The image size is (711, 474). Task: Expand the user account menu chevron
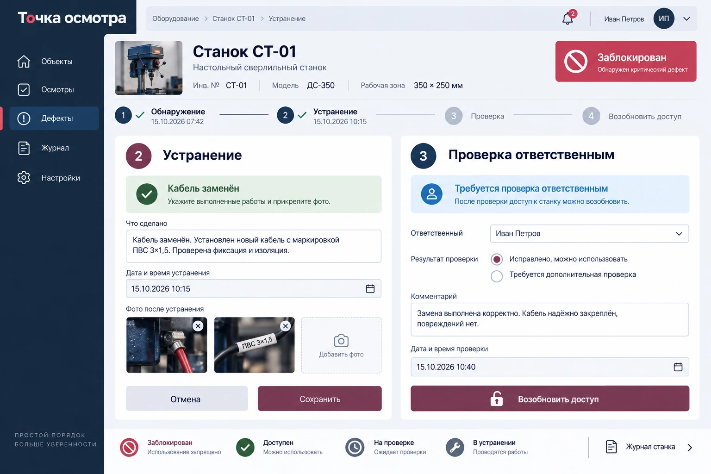tap(686, 19)
